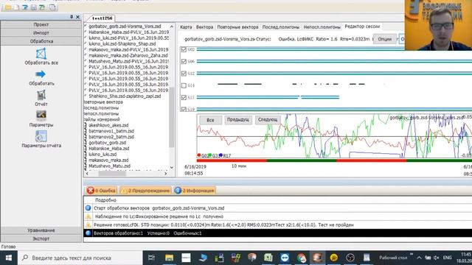Select the 'Редактор сессии' tab
Screen dimensions: 472x265
[x=362, y=26]
